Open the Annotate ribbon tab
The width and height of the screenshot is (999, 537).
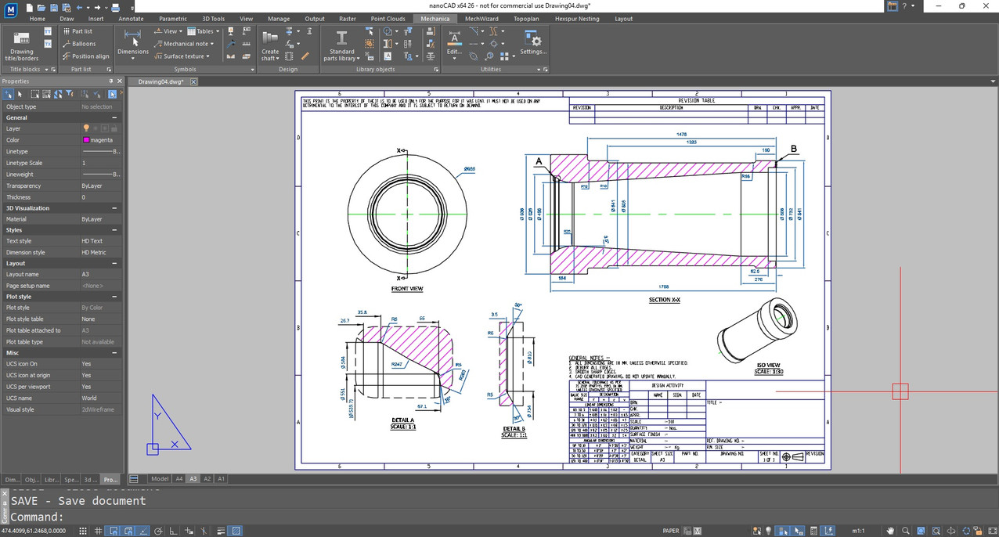point(131,19)
